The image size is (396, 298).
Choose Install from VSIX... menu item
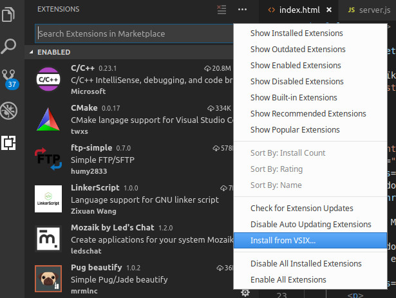[x=283, y=240]
